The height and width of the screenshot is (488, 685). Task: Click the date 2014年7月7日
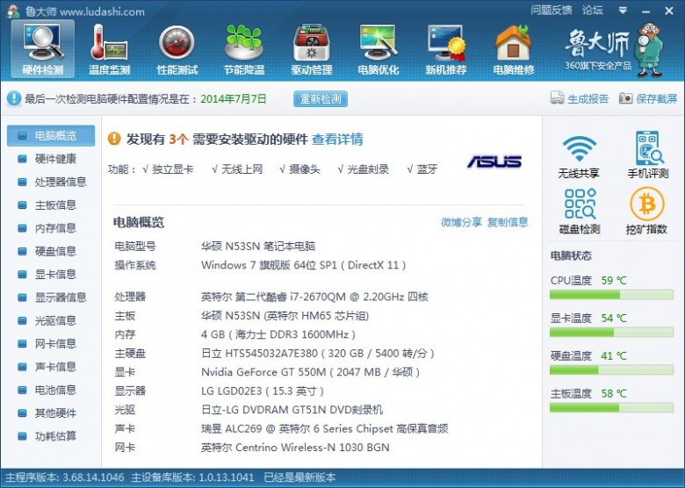[x=234, y=98]
